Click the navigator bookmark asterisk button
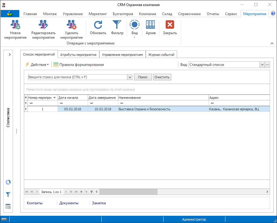 point(81,192)
